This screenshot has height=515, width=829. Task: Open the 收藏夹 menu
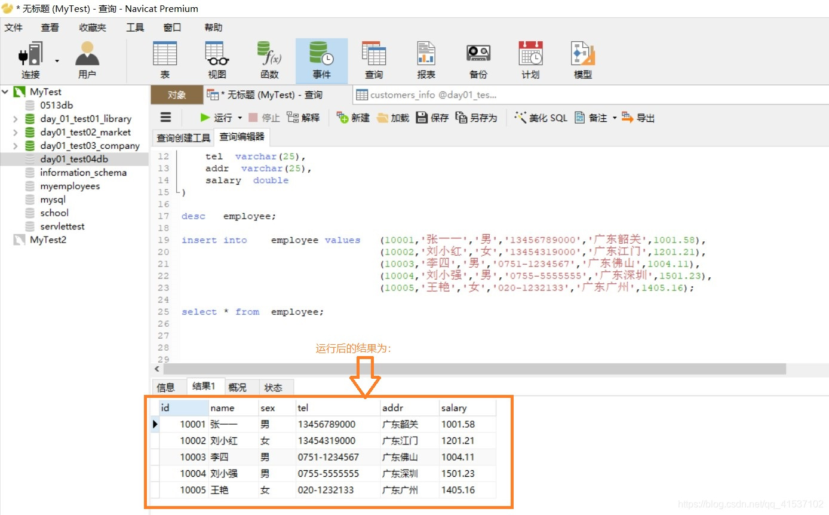[x=93, y=27]
